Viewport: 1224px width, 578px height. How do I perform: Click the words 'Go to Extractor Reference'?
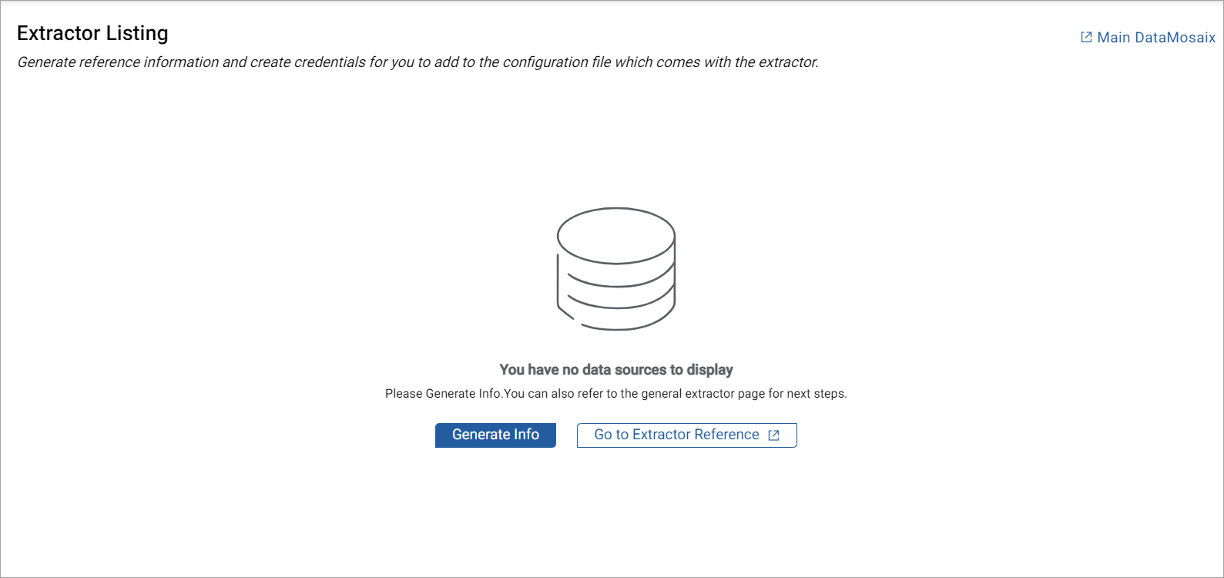pyautogui.click(x=676, y=435)
